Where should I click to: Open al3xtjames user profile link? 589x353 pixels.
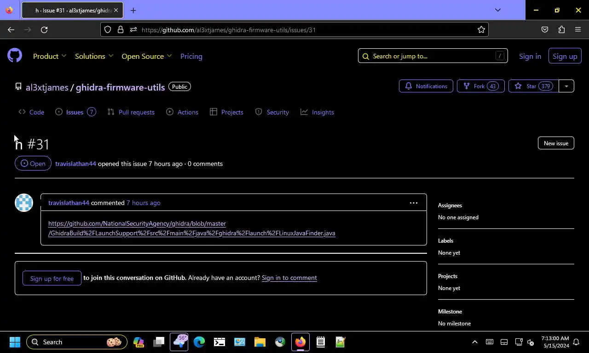pyautogui.click(x=47, y=87)
